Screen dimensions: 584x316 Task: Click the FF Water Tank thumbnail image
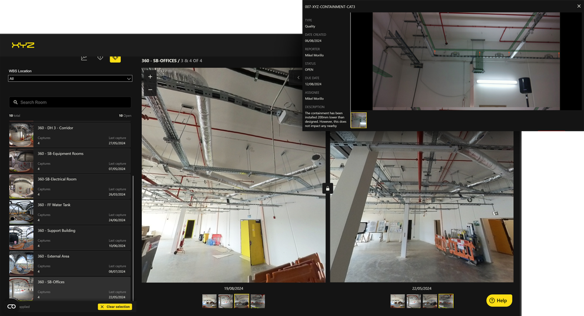21,212
